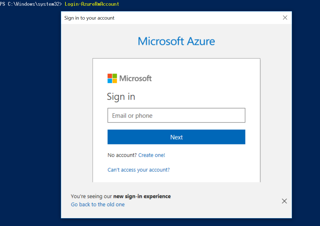Click the Microsoft four-square logo

tap(112, 78)
